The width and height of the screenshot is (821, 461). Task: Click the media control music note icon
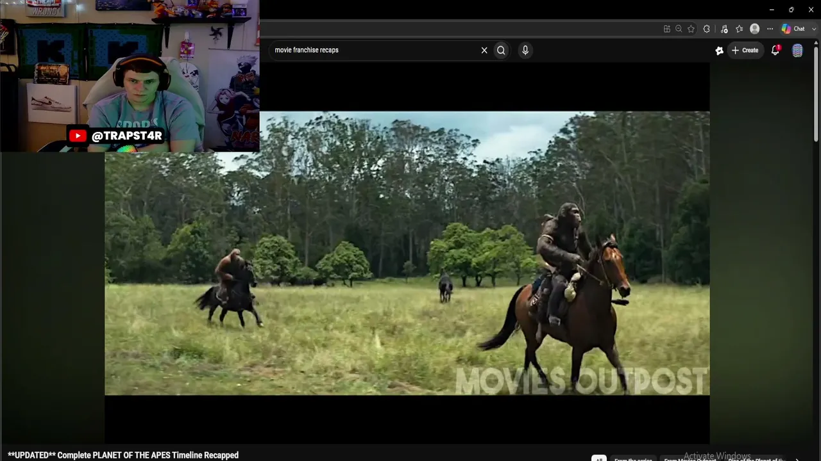click(724, 29)
